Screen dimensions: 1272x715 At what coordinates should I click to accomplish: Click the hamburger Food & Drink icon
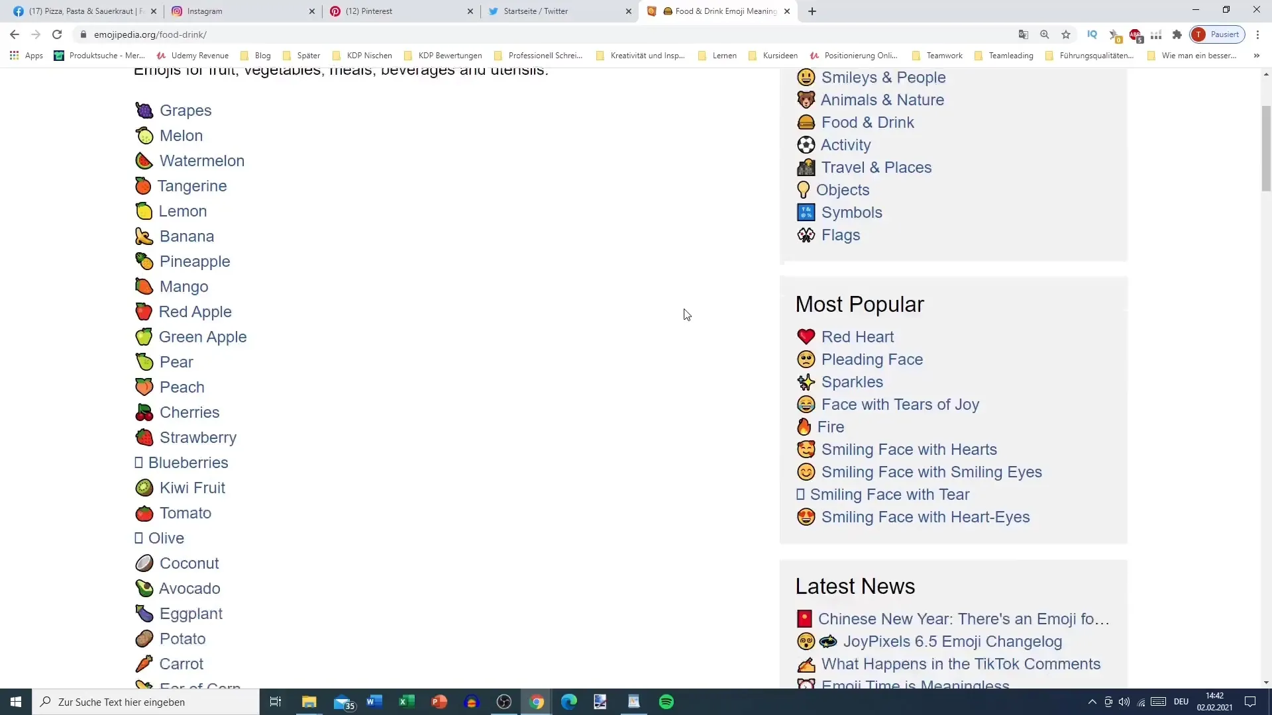(x=806, y=122)
